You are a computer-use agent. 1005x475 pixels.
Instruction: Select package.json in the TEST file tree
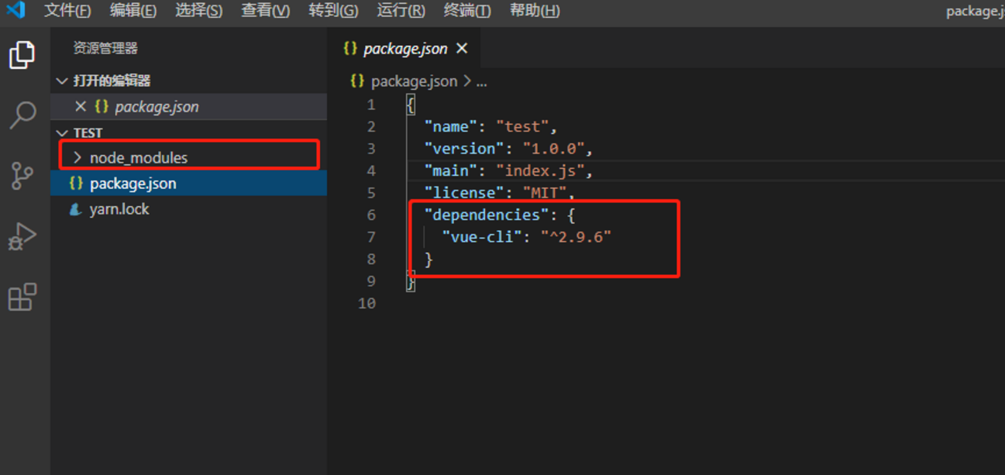189,184
